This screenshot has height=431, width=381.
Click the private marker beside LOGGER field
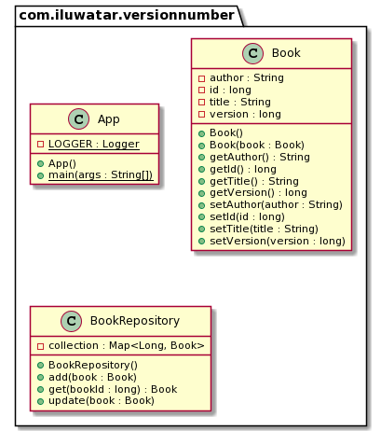(40, 145)
